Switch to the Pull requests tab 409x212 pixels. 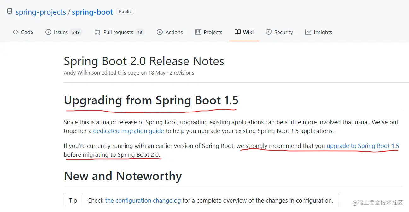click(x=120, y=32)
